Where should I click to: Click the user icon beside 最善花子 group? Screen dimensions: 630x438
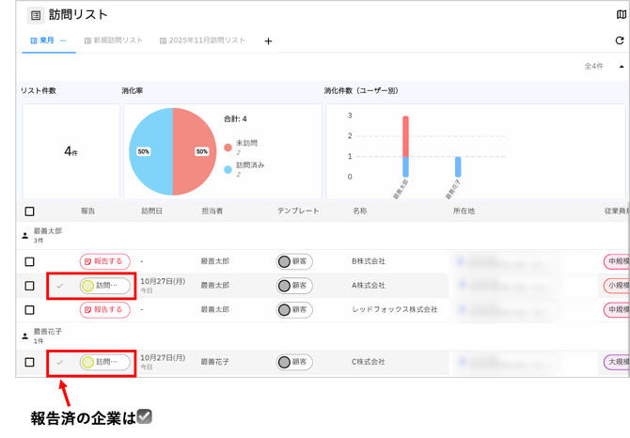24,332
